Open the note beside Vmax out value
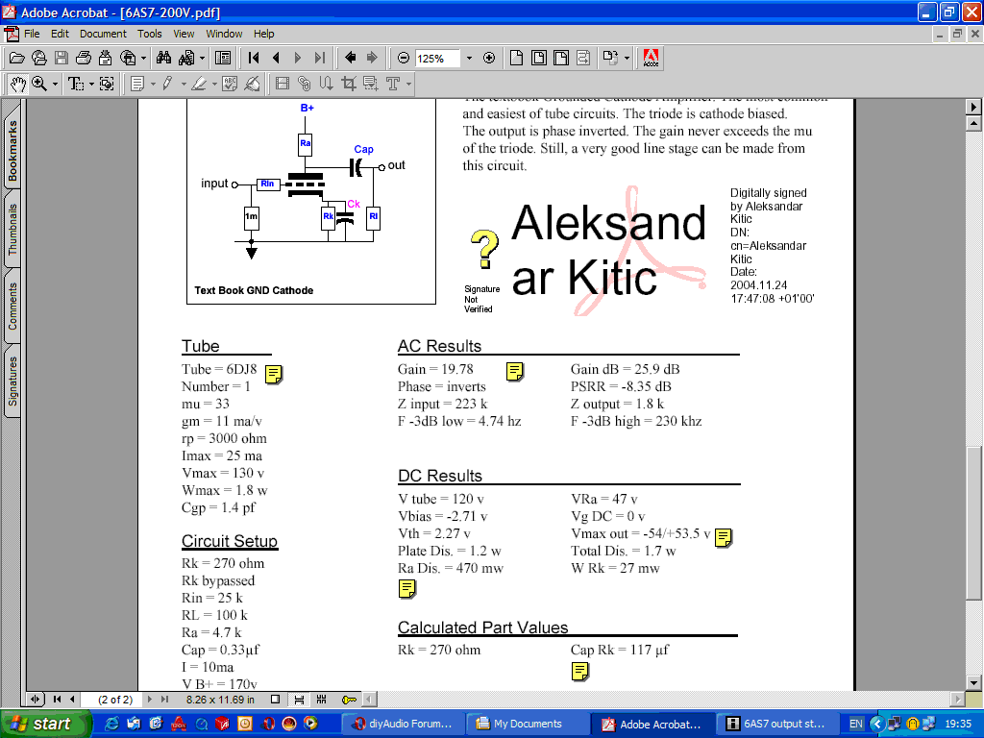This screenshot has height=738, width=984. coord(723,537)
